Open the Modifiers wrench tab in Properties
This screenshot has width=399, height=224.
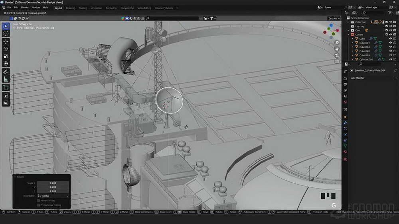[x=345, y=123]
